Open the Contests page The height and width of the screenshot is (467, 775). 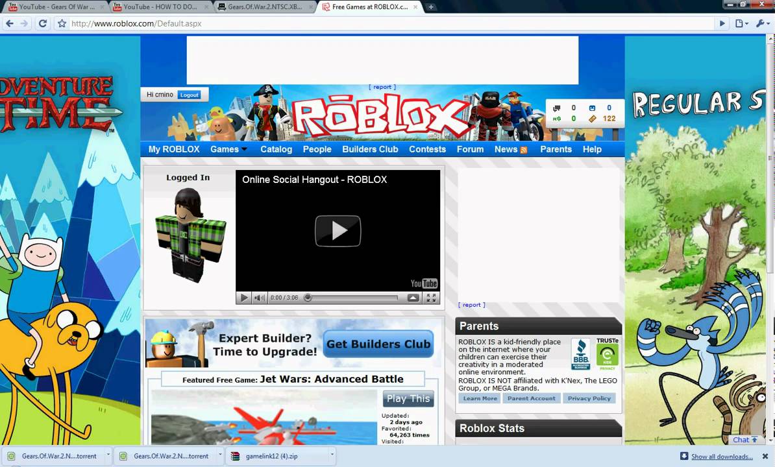click(x=428, y=149)
